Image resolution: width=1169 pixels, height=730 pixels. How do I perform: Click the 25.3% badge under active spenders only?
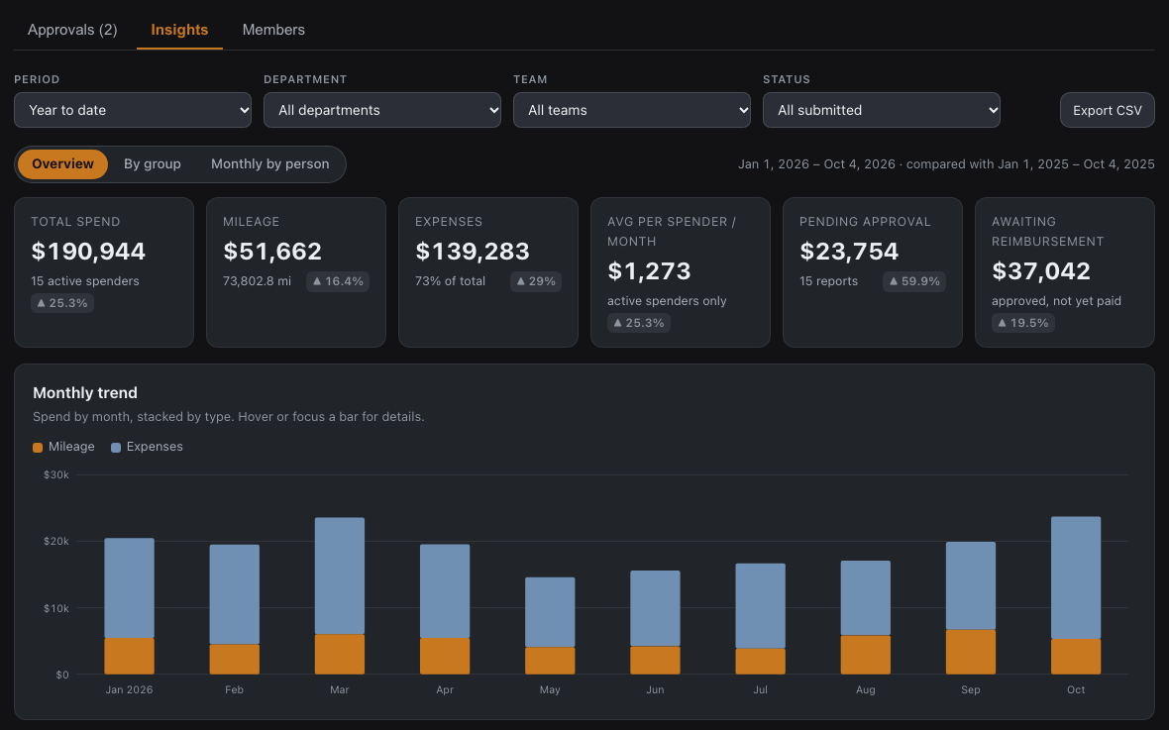point(639,323)
